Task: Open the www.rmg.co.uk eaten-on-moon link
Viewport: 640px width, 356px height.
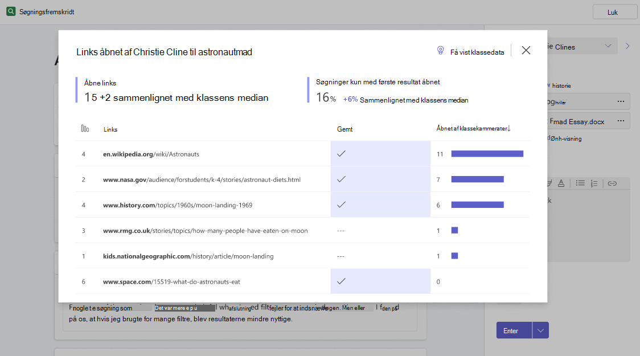Action: point(206,231)
